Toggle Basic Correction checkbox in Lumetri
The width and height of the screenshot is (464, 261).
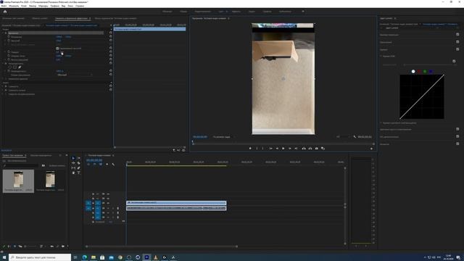coord(457,34)
